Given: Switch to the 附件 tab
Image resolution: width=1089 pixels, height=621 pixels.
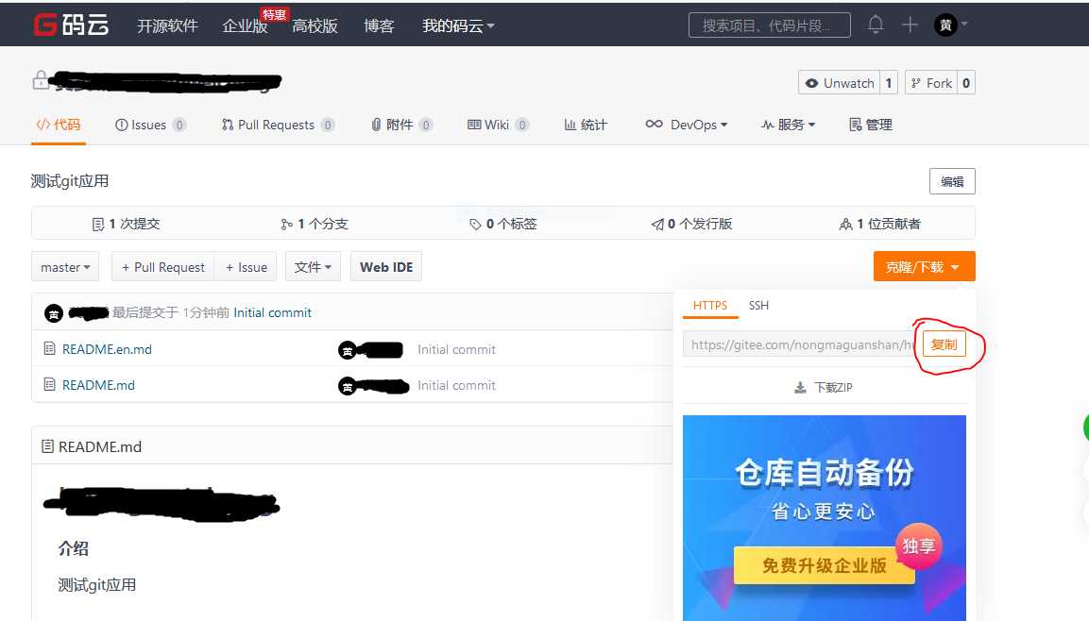Looking at the screenshot, I should tap(401, 125).
